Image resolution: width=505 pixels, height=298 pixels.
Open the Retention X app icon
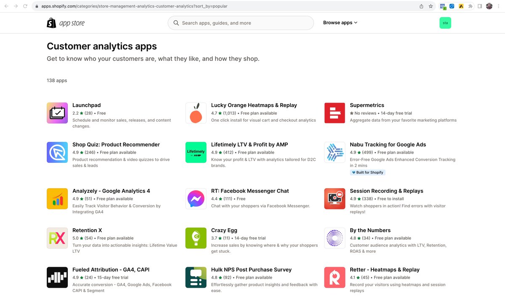(x=57, y=238)
